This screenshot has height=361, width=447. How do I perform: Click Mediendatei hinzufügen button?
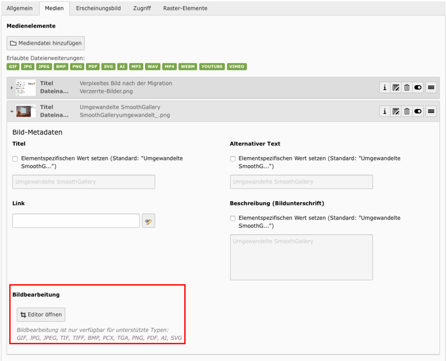pyautogui.click(x=46, y=43)
